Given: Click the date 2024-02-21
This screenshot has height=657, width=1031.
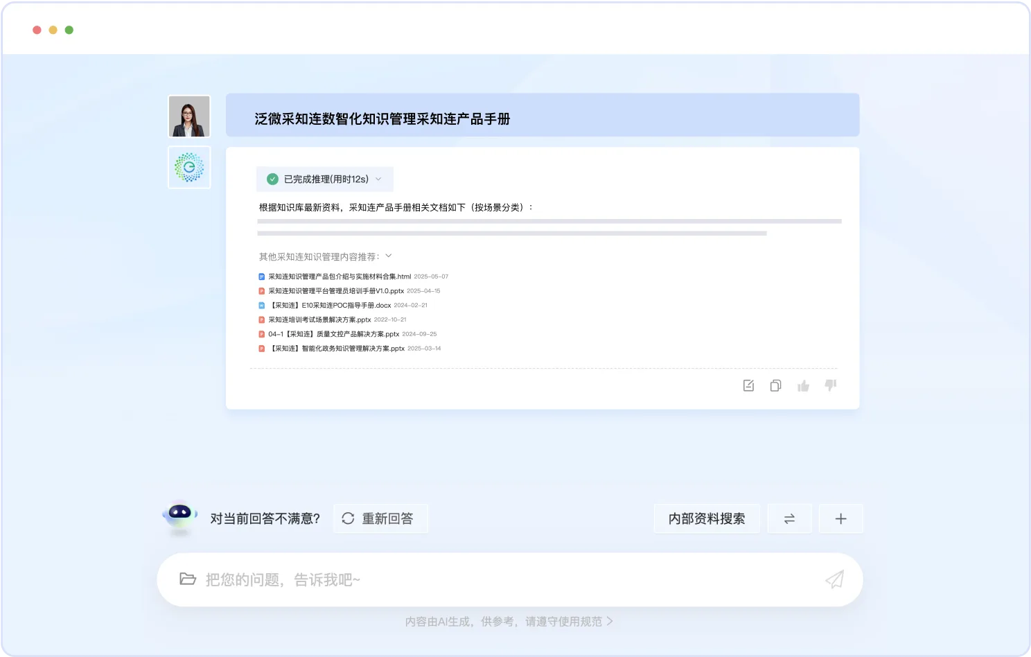Looking at the screenshot, I should (x=411, y=305).
